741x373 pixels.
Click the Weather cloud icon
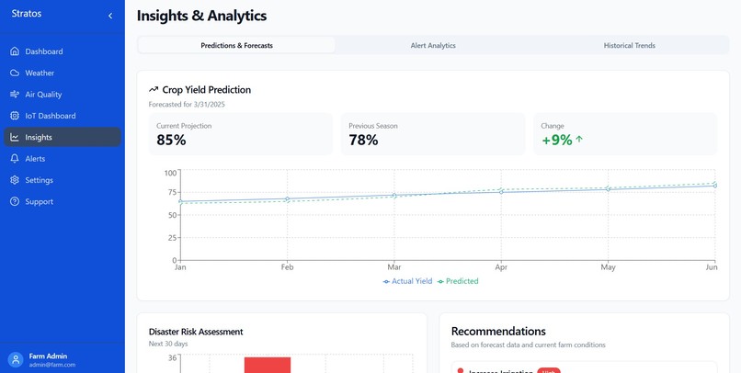click(x=15, y=73)
